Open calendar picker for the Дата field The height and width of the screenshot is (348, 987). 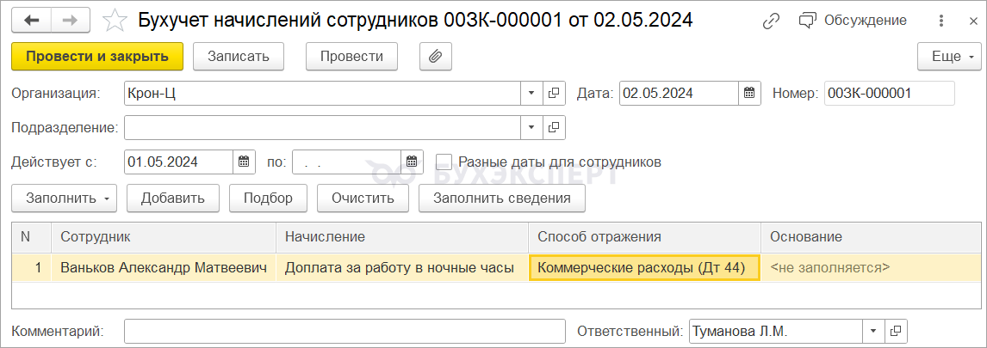pyautogui.click(x=749, y=93)
